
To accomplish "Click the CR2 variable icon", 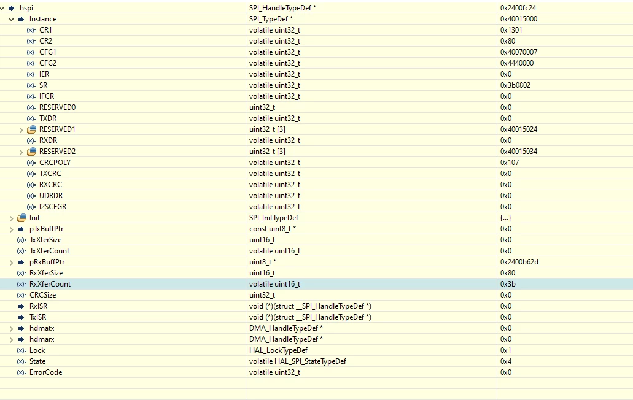I will pos(31,41).
